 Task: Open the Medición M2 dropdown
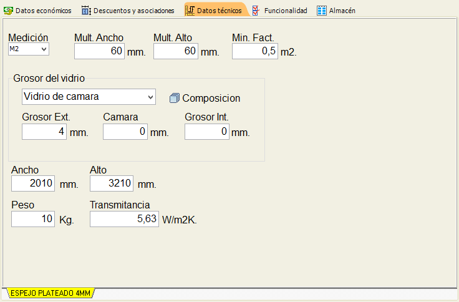tap(29, 49)
